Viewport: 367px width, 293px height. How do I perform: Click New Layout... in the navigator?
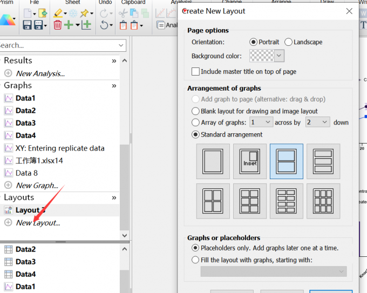point(38,223)
